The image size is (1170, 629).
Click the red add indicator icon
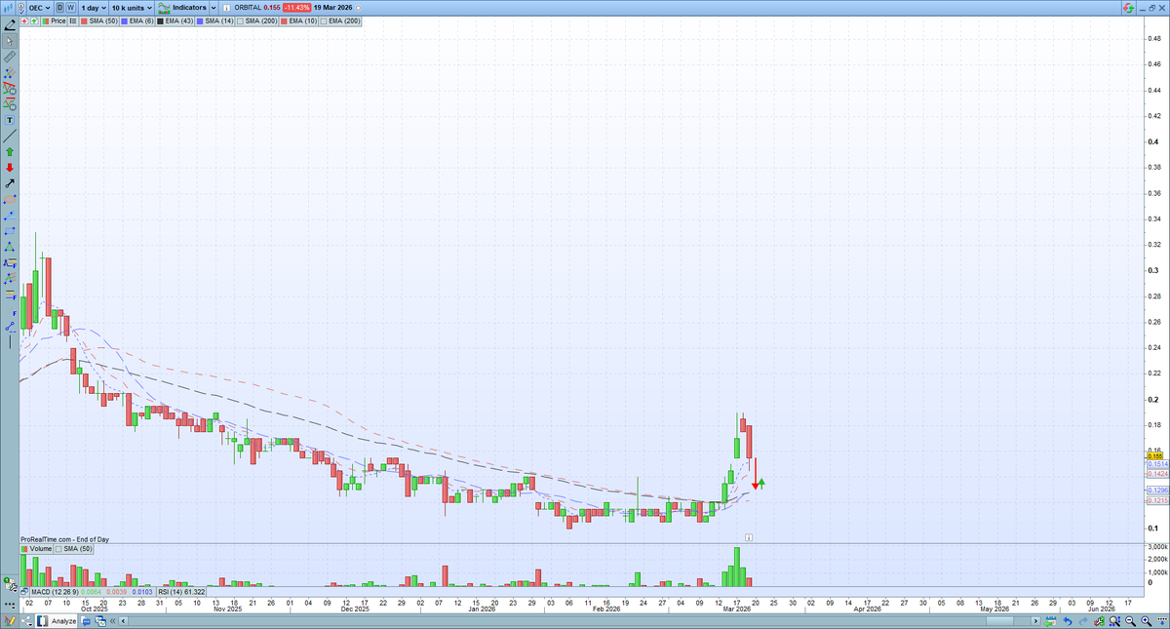[24, 21]
